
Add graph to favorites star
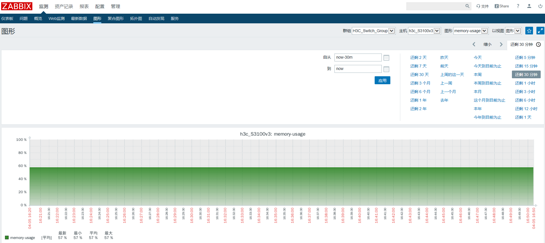coord(529,31)
